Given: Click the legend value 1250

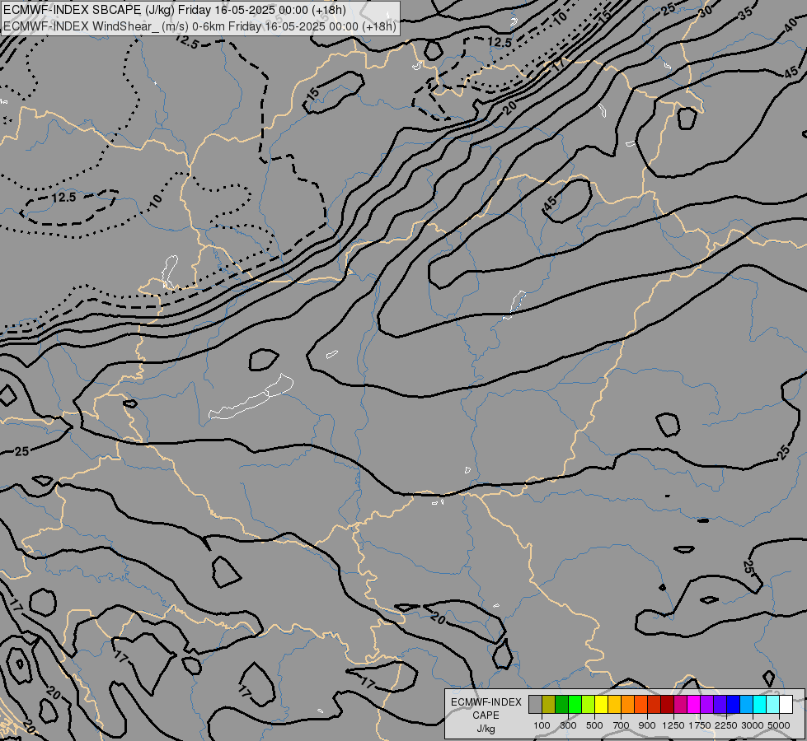Looking at the screenshot, I should (x=673, y=725).
